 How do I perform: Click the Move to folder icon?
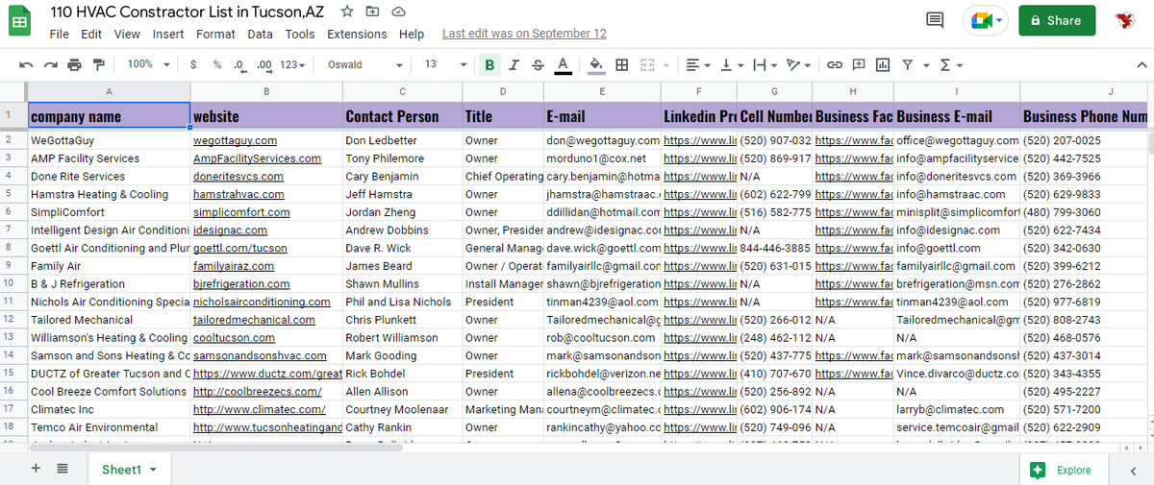tap(372, 12)
